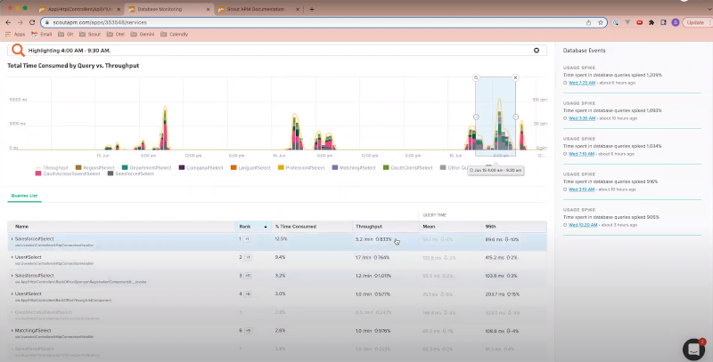Bookmark this page with the star icon

(x=601, y=22)
